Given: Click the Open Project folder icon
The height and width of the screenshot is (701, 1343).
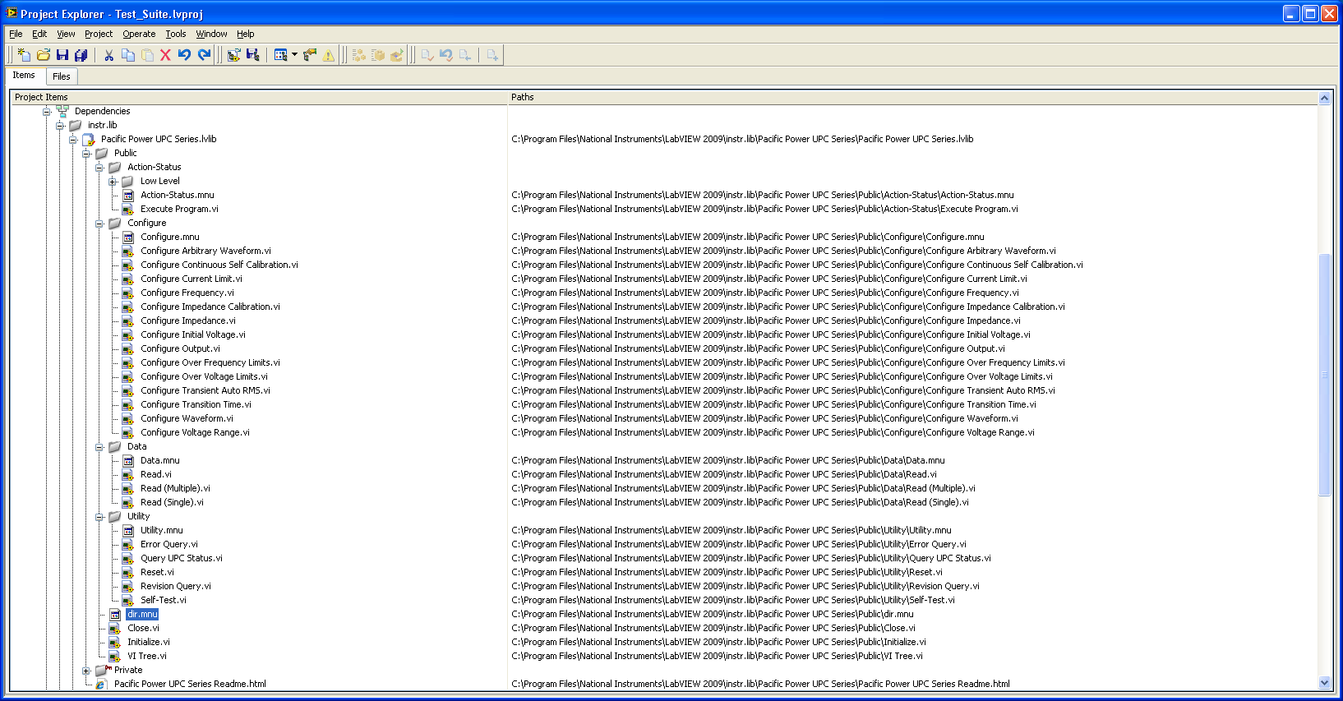Looking at the screenshot, I should pos(44,55).
